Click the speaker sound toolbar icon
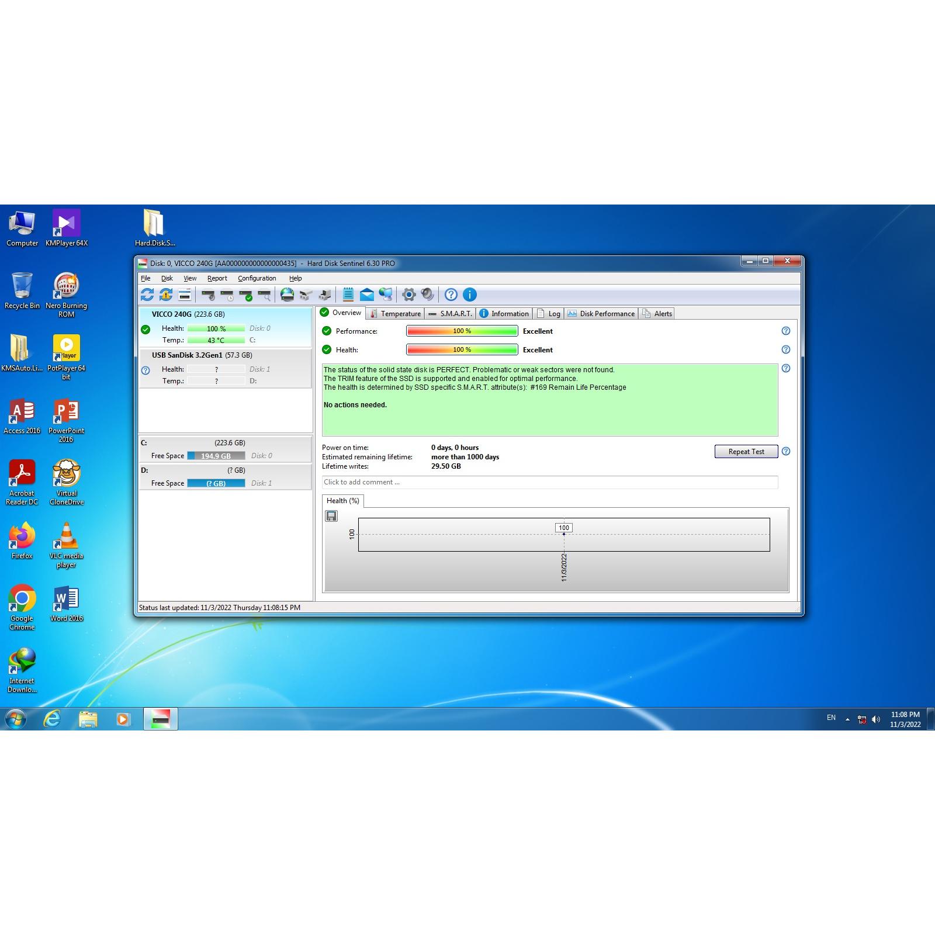The height and width of the screenshot is (935, 935). [x=428, y=295]
